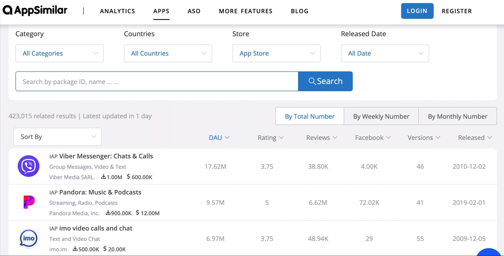Click Pandora subtitle Streaming, Radio, Podcasts
Image resolution: width=504 pixels, height=256 pixels.
pos(83,203)
